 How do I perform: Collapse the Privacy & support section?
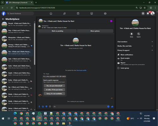135,50
